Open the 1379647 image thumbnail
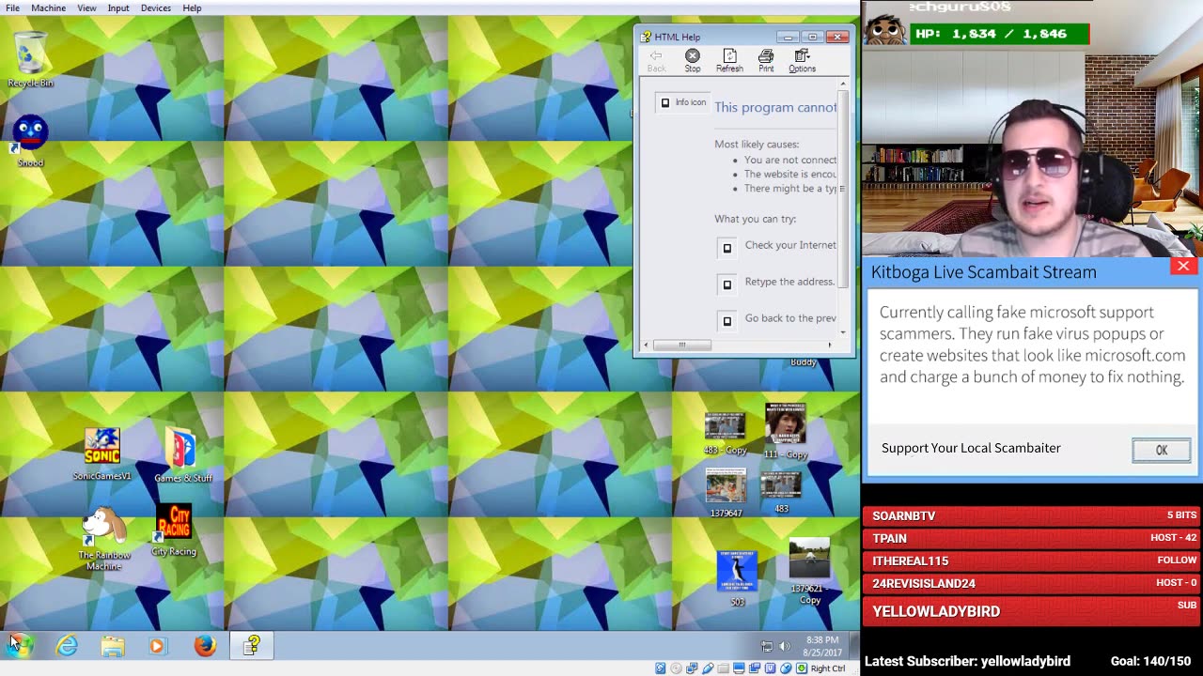This screenshot has width=1203, height=676. click(726, 494)
